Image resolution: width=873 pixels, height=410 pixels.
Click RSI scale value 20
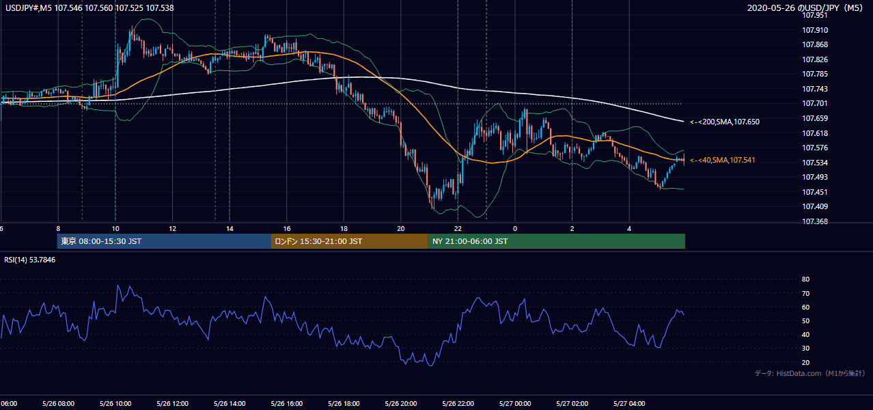[806, 362]
